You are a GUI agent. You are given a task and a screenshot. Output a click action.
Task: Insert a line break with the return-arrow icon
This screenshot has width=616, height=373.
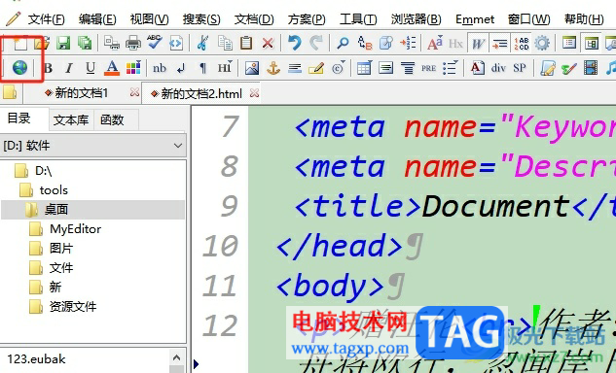[x=181, y=69]
